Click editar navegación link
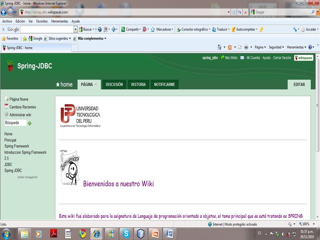320x240 pixels. 28,177
